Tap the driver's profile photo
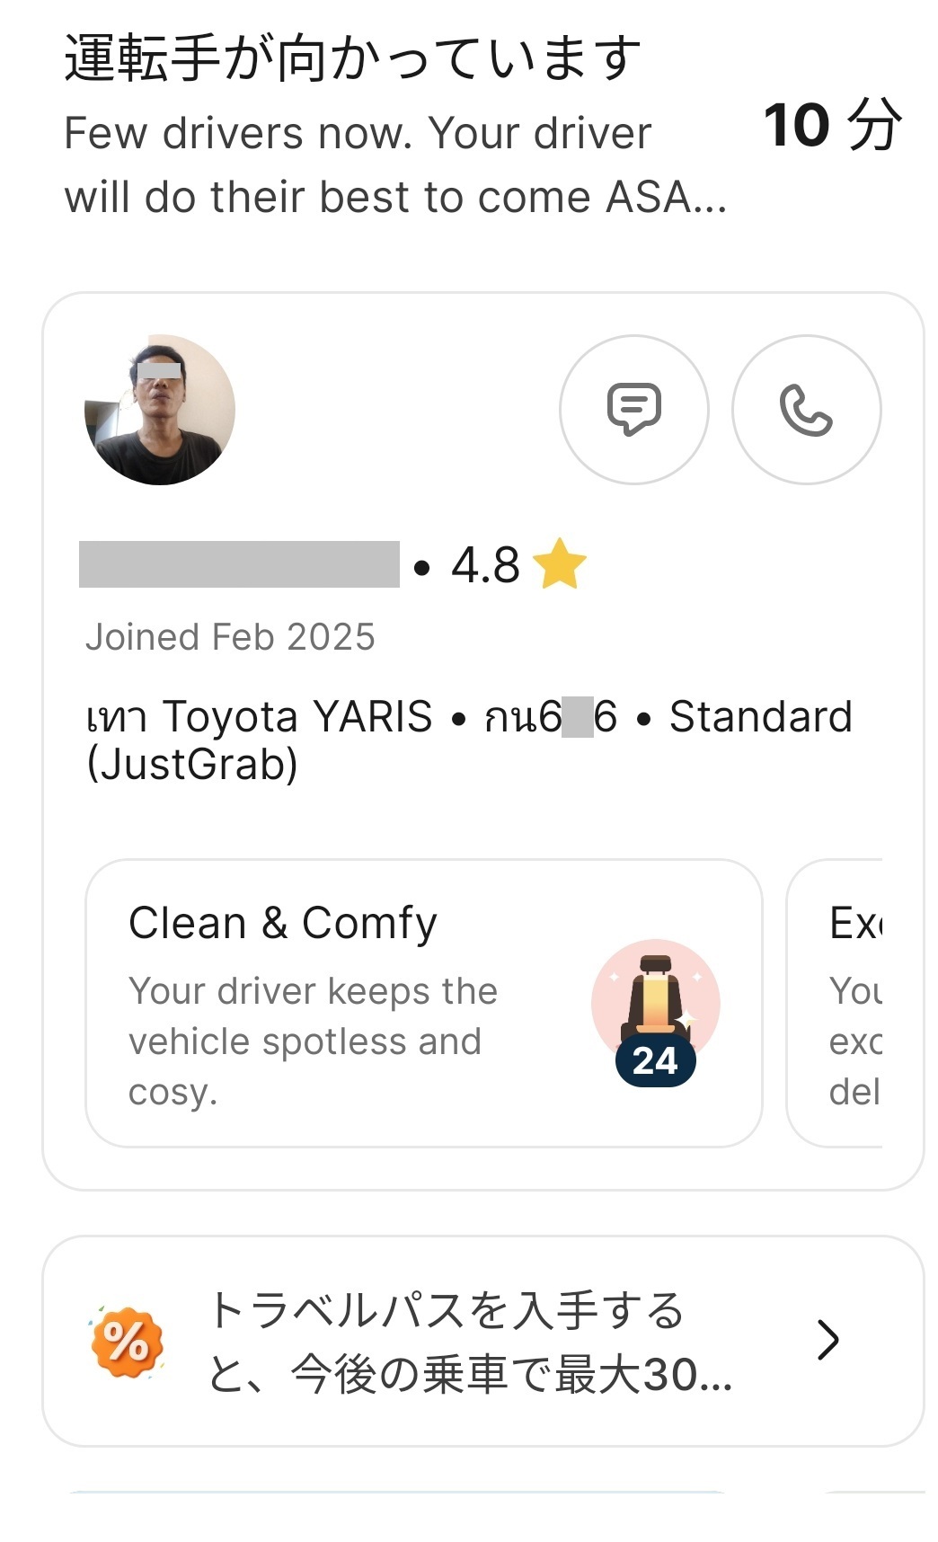Image resolution: width=938 pixels, height=1542 pixels. (160, 410)
